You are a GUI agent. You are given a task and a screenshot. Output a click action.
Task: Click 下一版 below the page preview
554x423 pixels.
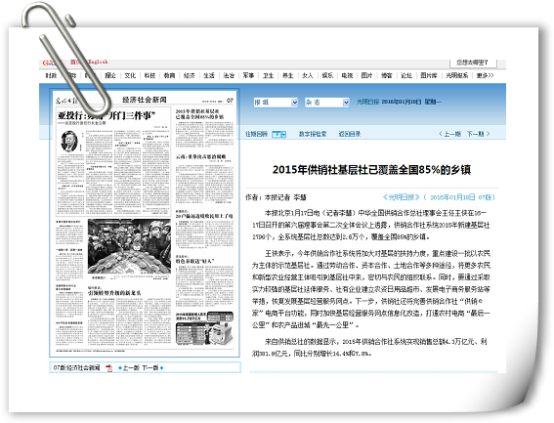click(150, 368)
